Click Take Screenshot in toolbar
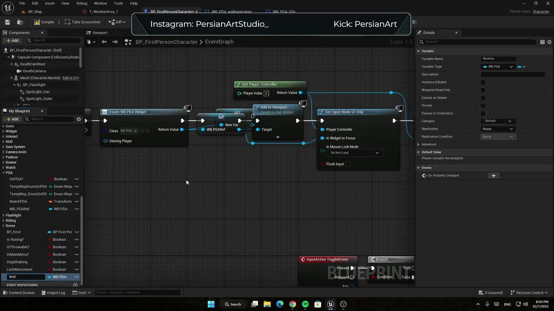 click(82, 22)
